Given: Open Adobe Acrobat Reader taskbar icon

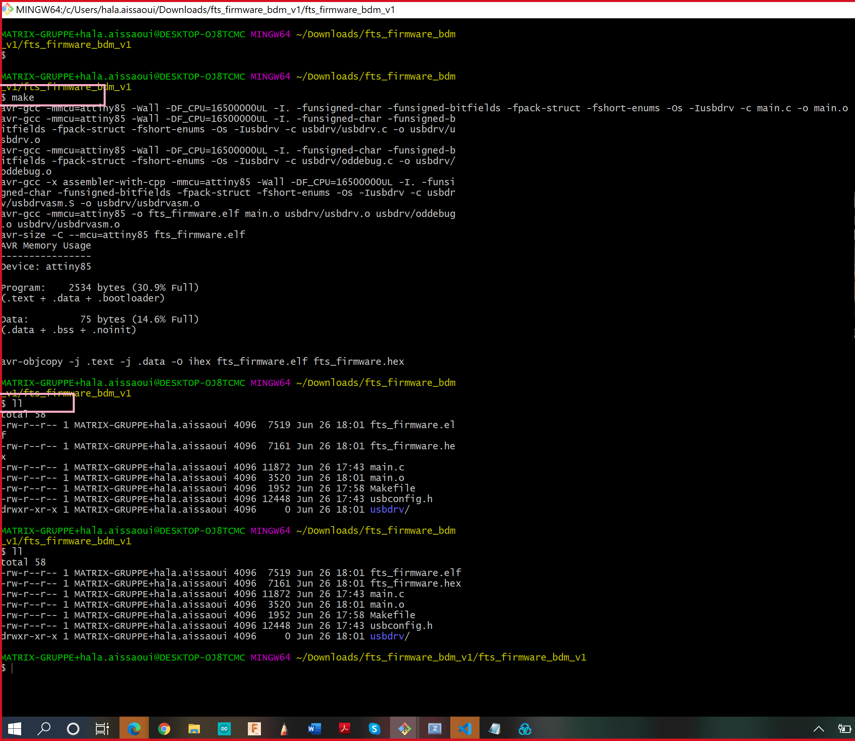Looking at the screenshot, I should pyautogui.click(x=345, y=729).
